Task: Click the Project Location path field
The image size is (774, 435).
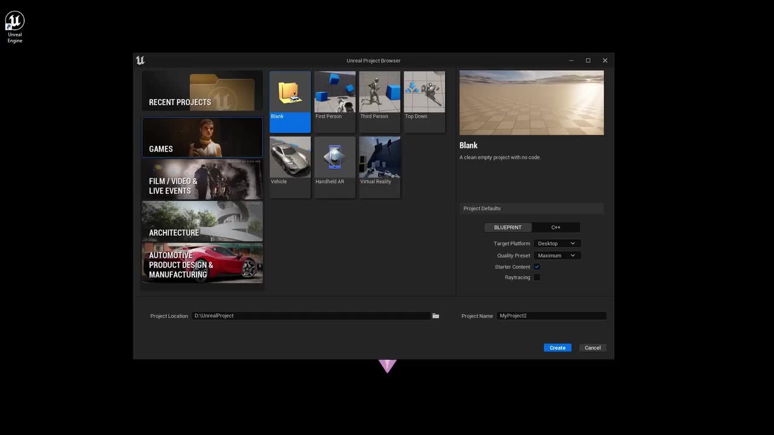Action: (x=311, y=315)
